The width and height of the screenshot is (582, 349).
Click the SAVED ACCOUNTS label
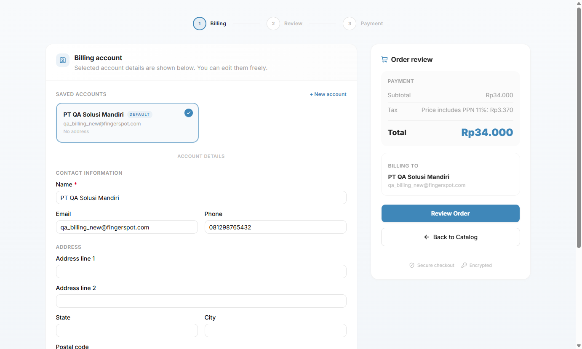[x=81, y=94]
